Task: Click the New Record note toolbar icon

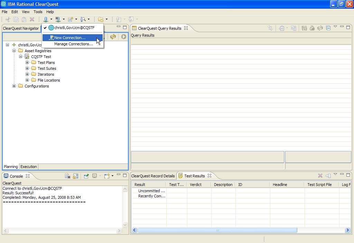Action: click(x=71, y=19)
